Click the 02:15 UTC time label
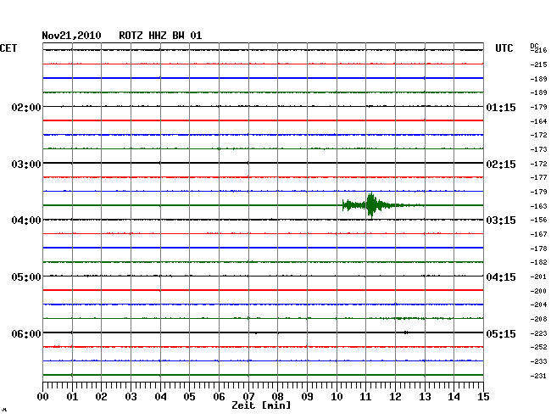The width and height of the screenshot is (551, 419). 501,165
